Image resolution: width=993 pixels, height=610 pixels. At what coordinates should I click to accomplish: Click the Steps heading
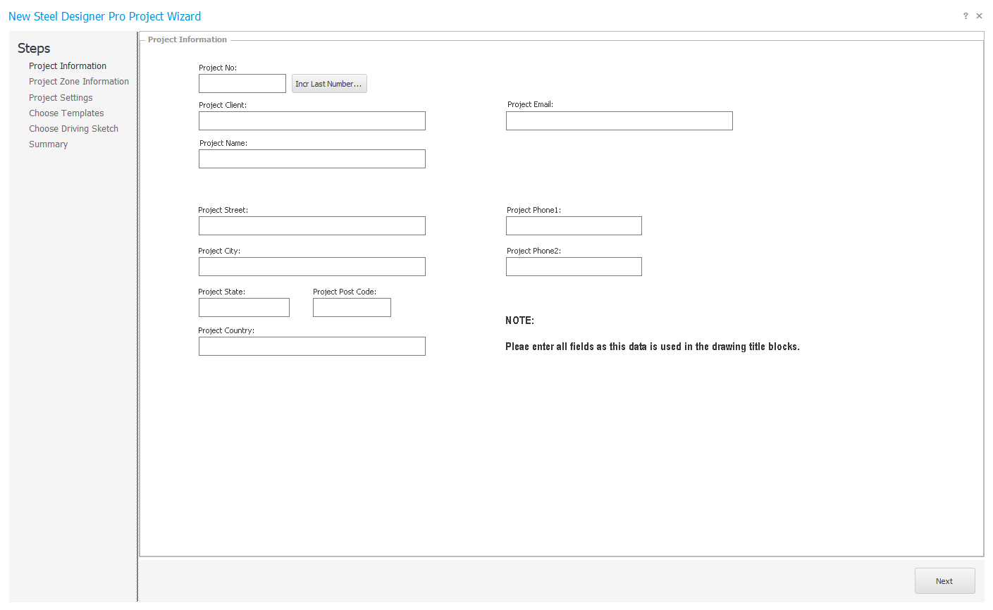tap(34, 48)
